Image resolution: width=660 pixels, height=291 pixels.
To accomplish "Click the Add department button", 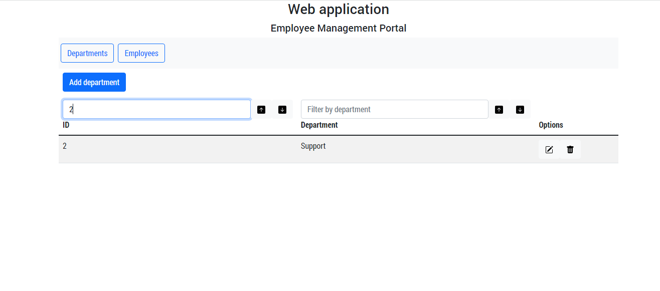I will pos(94,82).
